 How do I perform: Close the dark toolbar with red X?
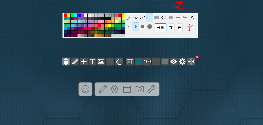[197, 57]
